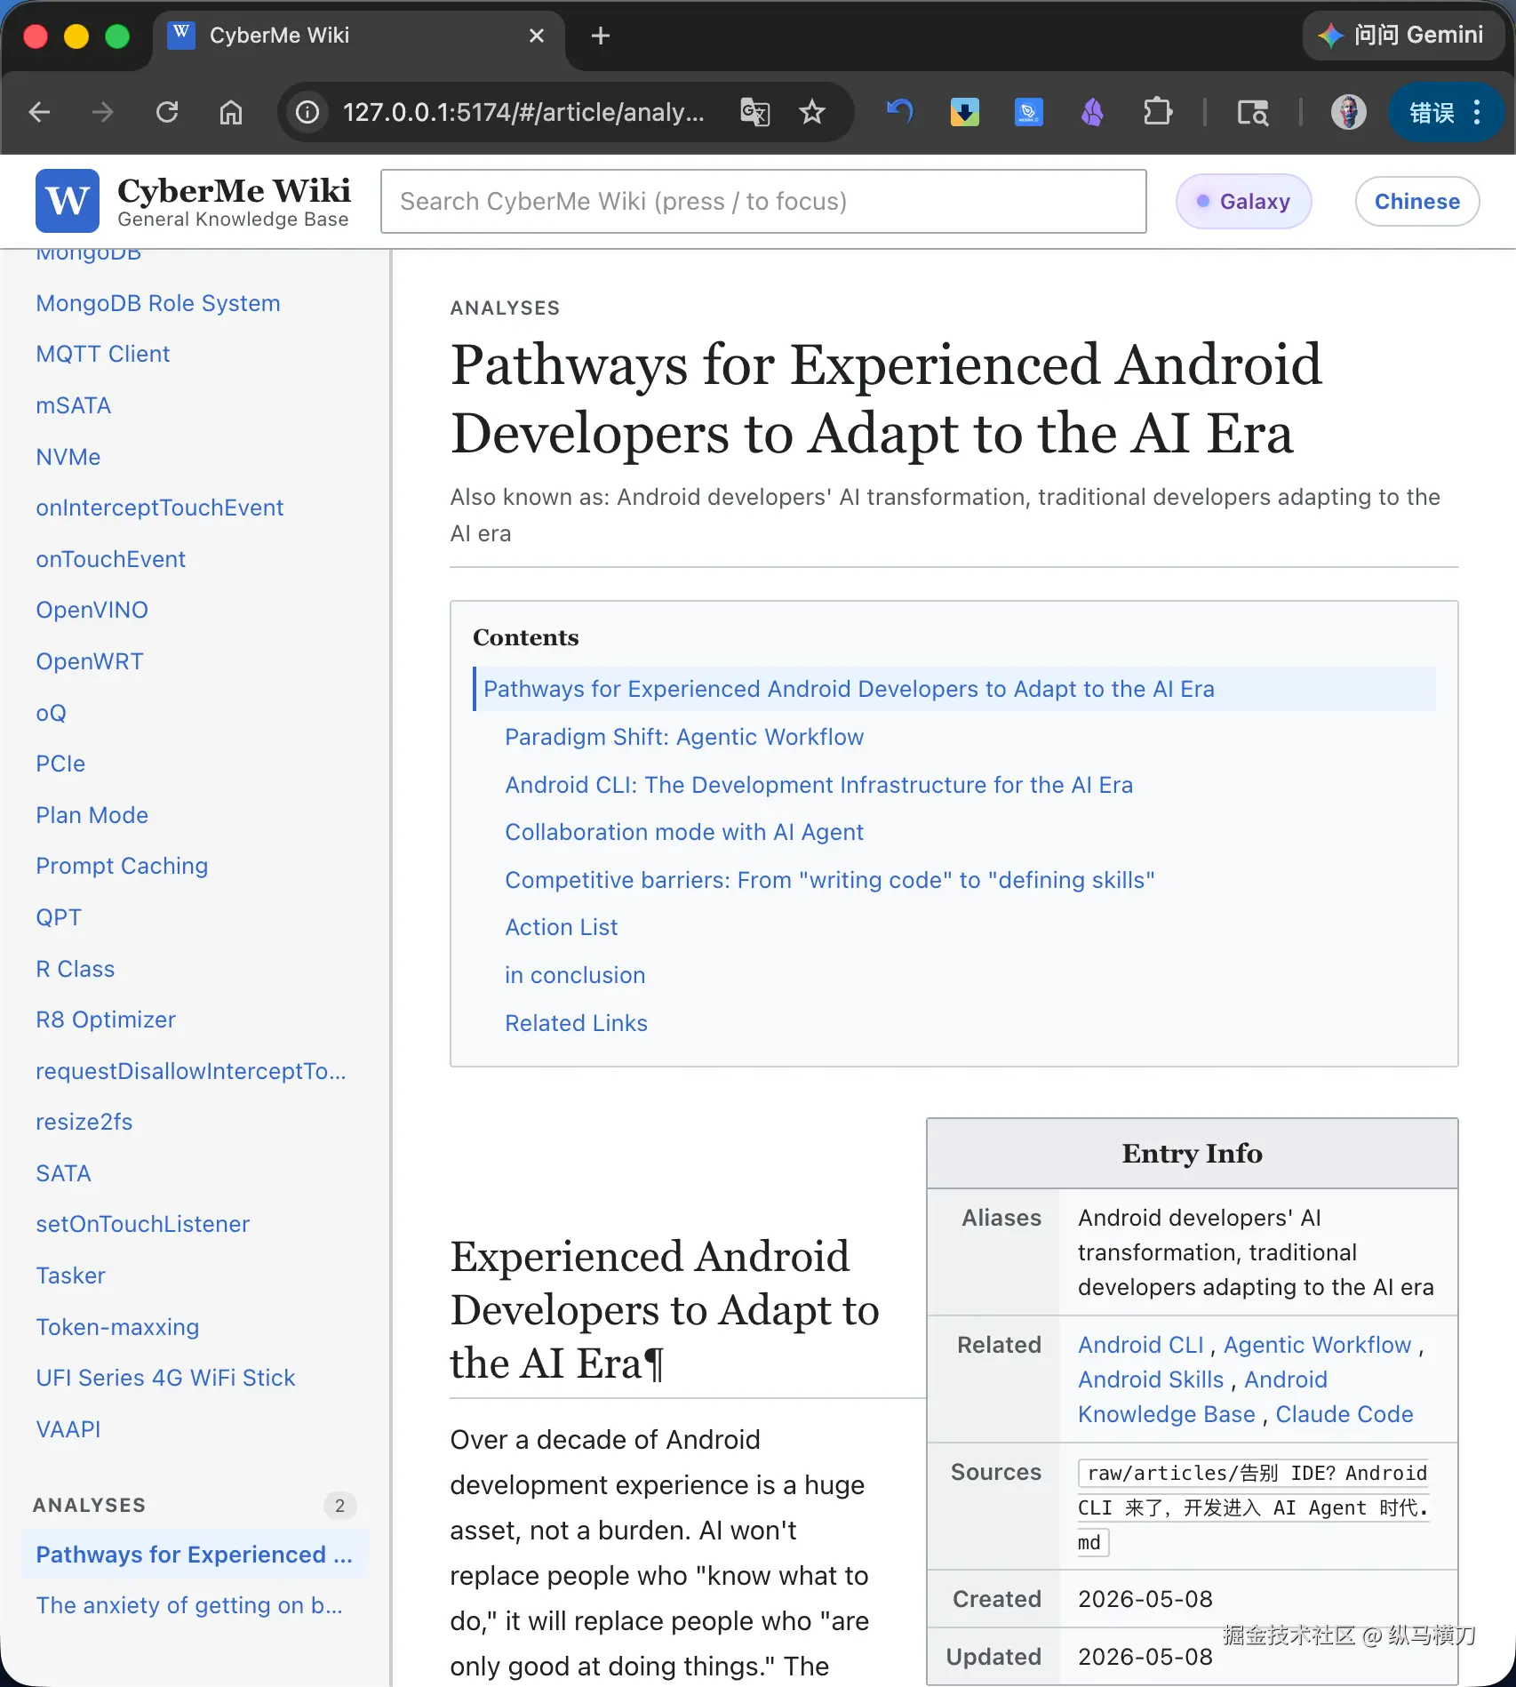Click the address bar URL
The image size is (1516, 1687).
point(523,112)
